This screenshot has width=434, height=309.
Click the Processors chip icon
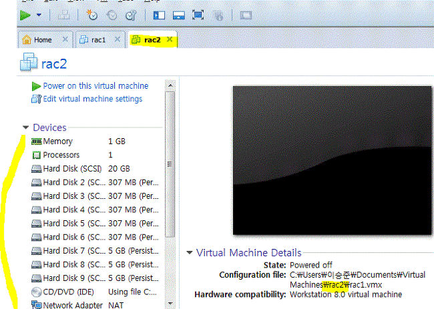coord(37,156)
